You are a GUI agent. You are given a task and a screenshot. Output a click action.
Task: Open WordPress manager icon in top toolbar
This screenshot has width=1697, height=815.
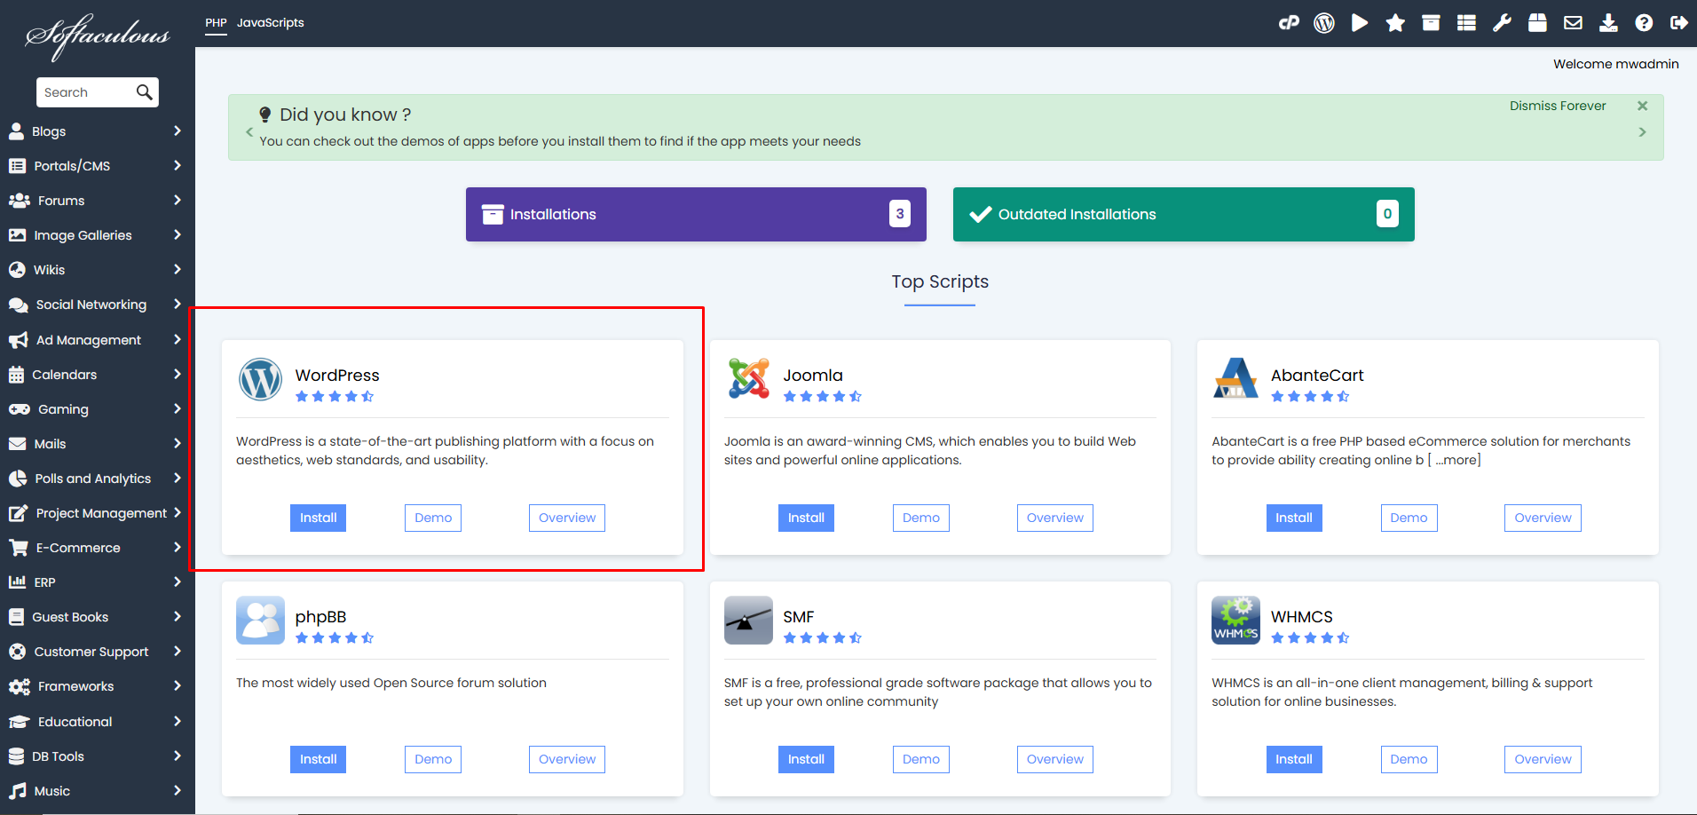coord(1324,23)
